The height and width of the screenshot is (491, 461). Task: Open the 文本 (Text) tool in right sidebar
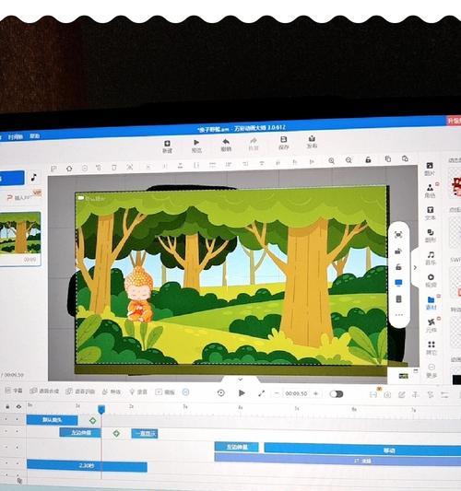click(431, 213)
